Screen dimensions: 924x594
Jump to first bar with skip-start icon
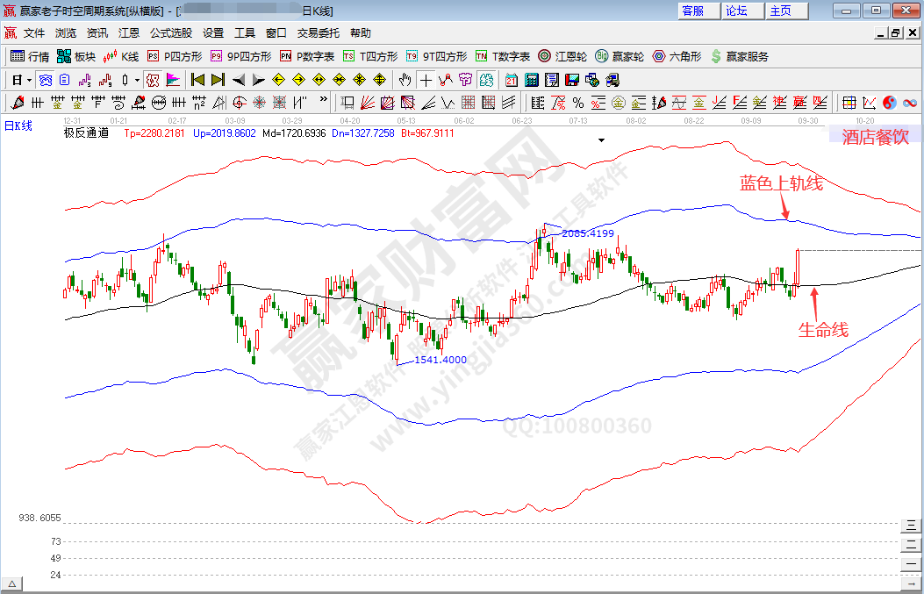click(x=197, y=79)
